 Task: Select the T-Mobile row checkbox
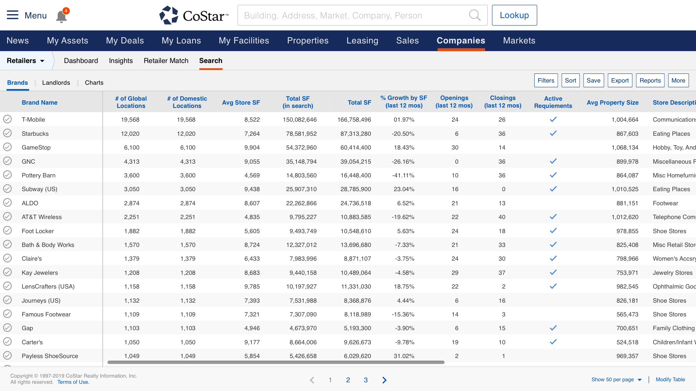[x=7, y=119]
